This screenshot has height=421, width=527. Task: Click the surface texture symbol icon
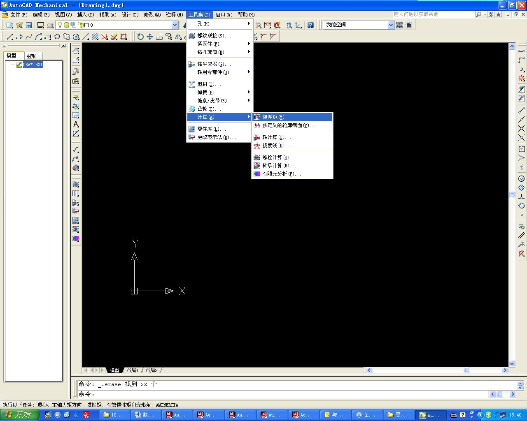click(x=76, y=150)
